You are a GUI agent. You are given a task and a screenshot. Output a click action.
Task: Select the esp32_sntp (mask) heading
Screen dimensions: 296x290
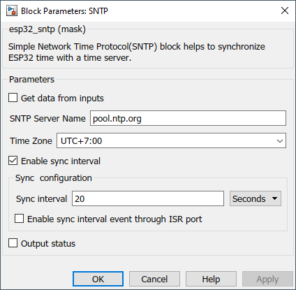point(47,29)
